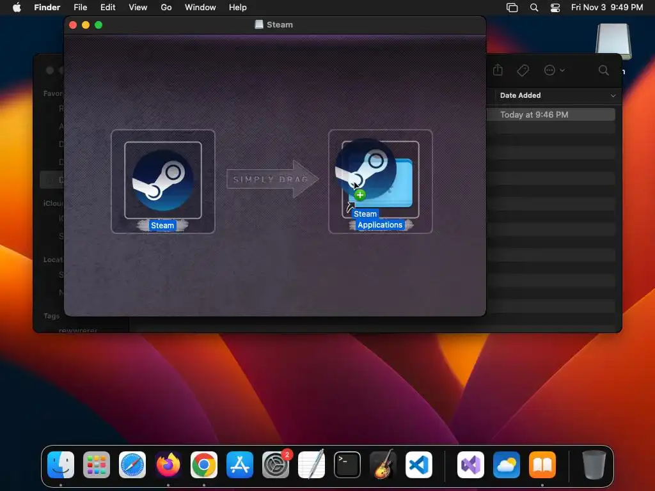This screenshot has width=655, height=491.
Task: Open Terminal from the Dock
Action: (347, 465)
